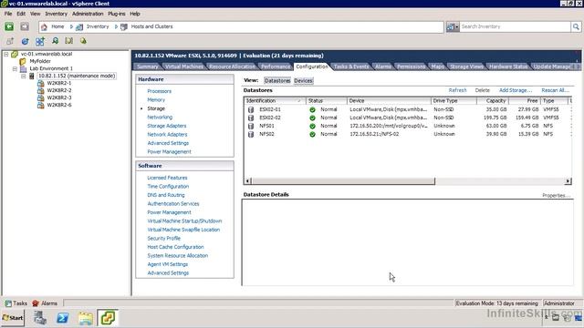Open the Storage Adapters link
Screen dimensions: 584x328
166,126
